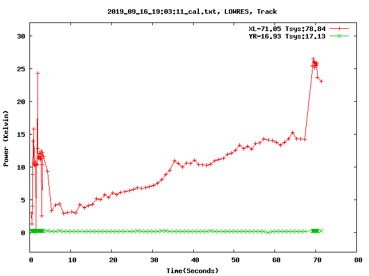The width and height of the screenshot is (369, 276).
Task: Click the x-axis tick label "30"
Action: click(154, 260)
